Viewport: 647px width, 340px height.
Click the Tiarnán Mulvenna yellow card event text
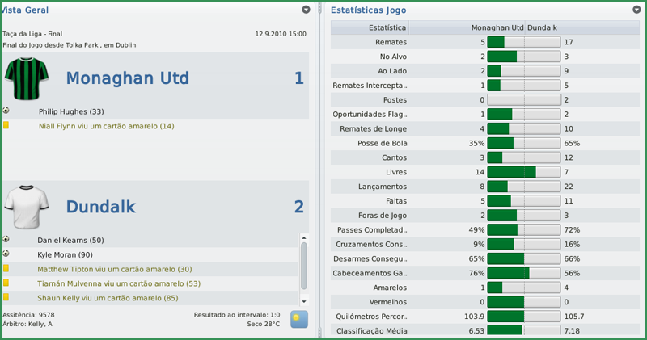[x=119, y=283]
